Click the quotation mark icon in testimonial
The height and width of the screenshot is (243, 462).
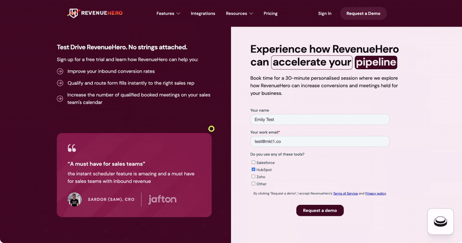pos(72,148)
